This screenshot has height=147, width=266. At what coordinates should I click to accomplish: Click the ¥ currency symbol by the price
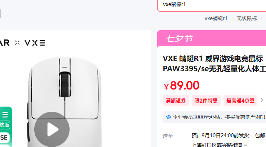[166, 87]
